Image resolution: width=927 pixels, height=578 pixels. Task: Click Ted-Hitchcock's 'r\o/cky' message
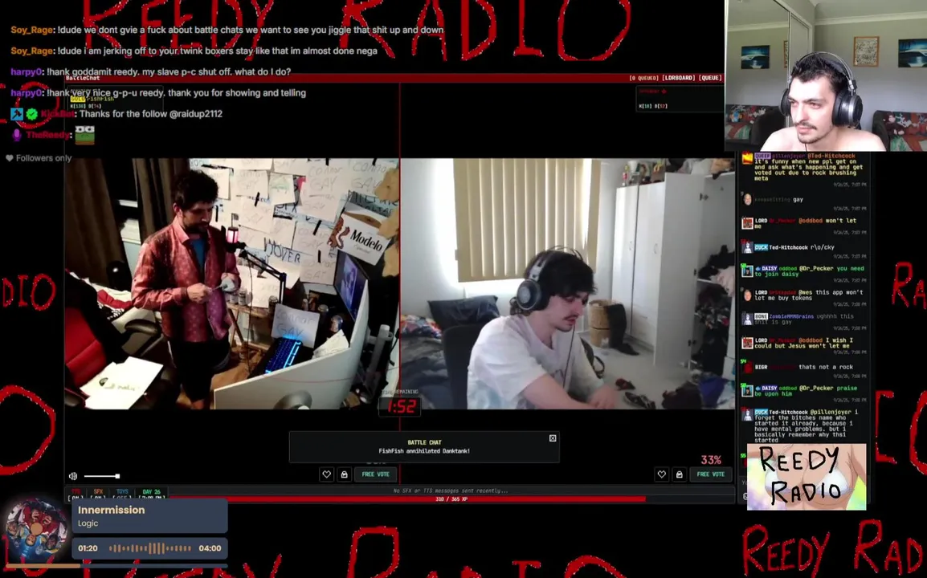823,247
